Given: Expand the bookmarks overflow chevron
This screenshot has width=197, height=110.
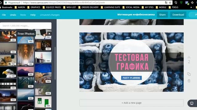Looking at the screenshot, I should 191,7.
